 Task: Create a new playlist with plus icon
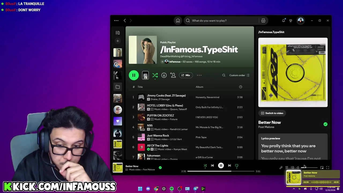[118, 41]
